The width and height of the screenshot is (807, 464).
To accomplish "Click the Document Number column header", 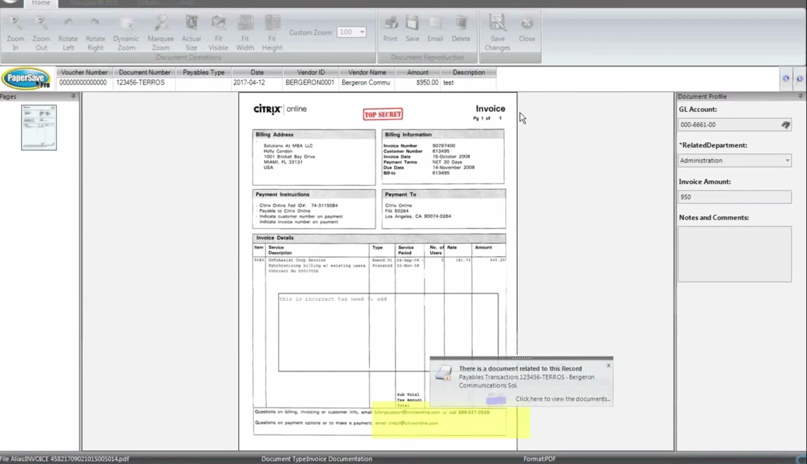I will (x=145, y=72).
